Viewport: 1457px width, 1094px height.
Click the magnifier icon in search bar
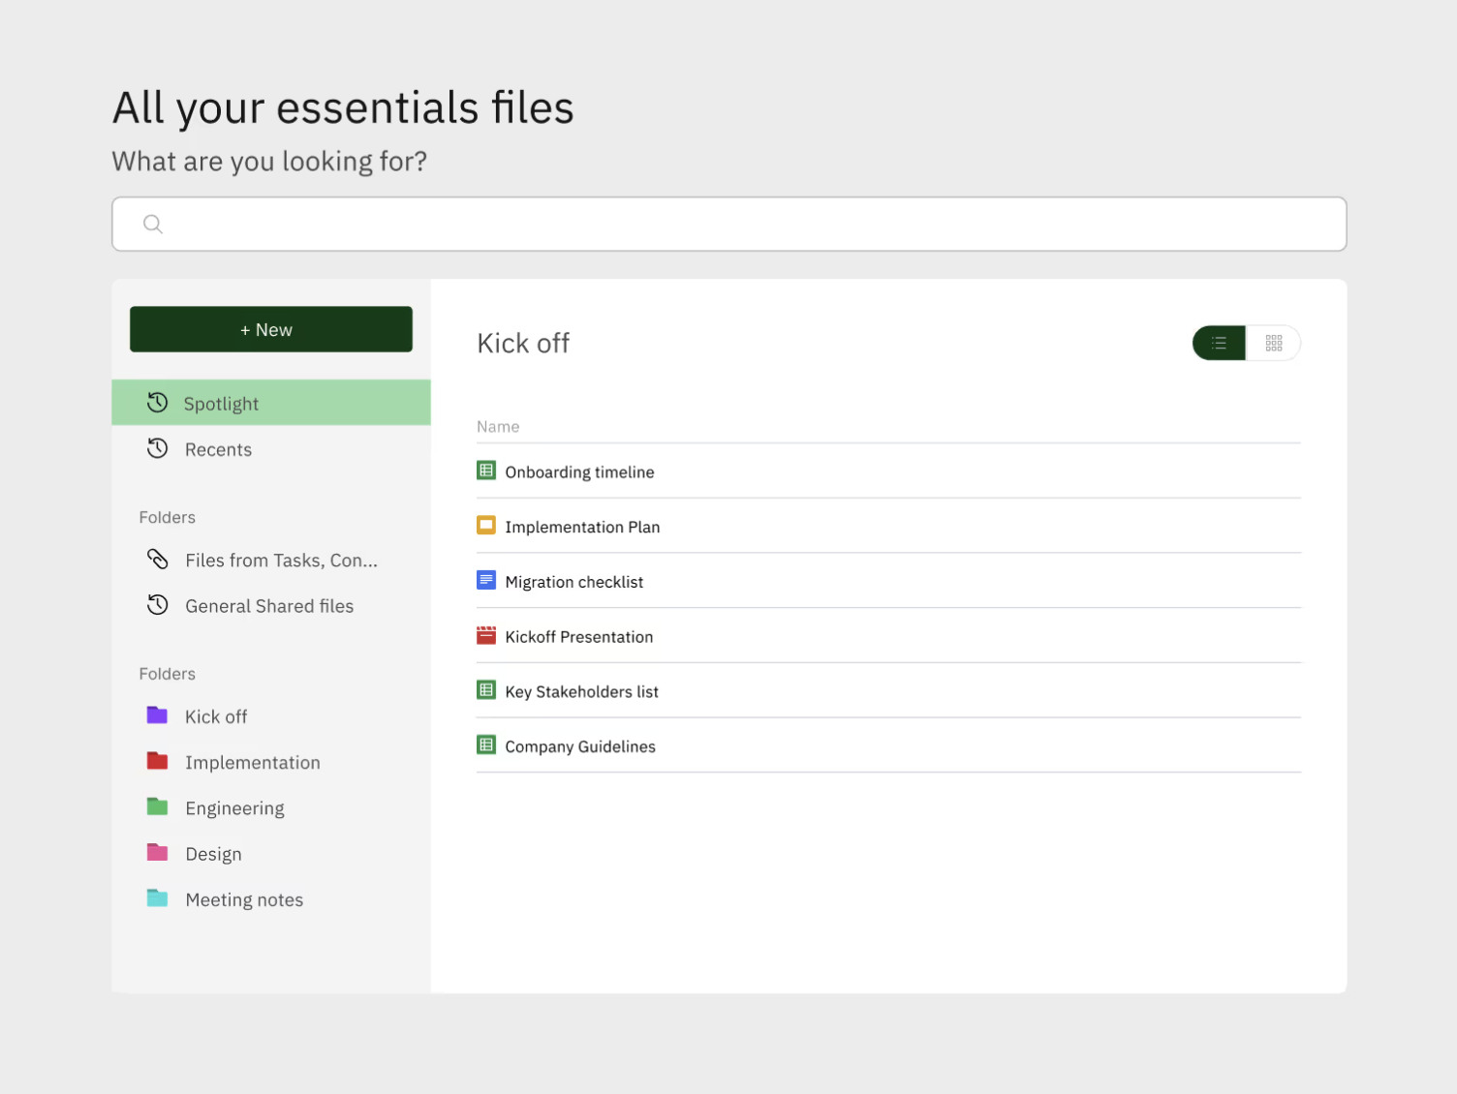pyautogui.click(x=153, y=225)
